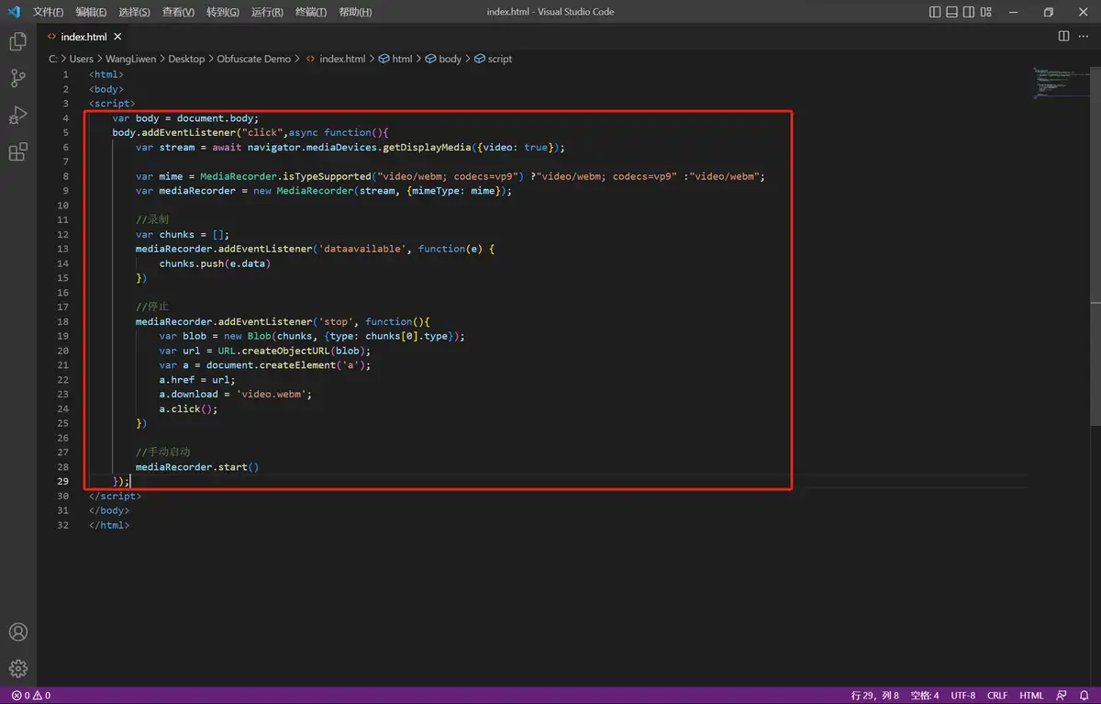The height and width of the screenshot is (704, 1101).
Task: Open the 终端(T) menu
Action: pos(311,12)
